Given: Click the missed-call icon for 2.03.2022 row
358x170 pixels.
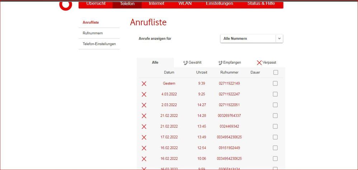Looking at the screenshot, I should (144, 105).
